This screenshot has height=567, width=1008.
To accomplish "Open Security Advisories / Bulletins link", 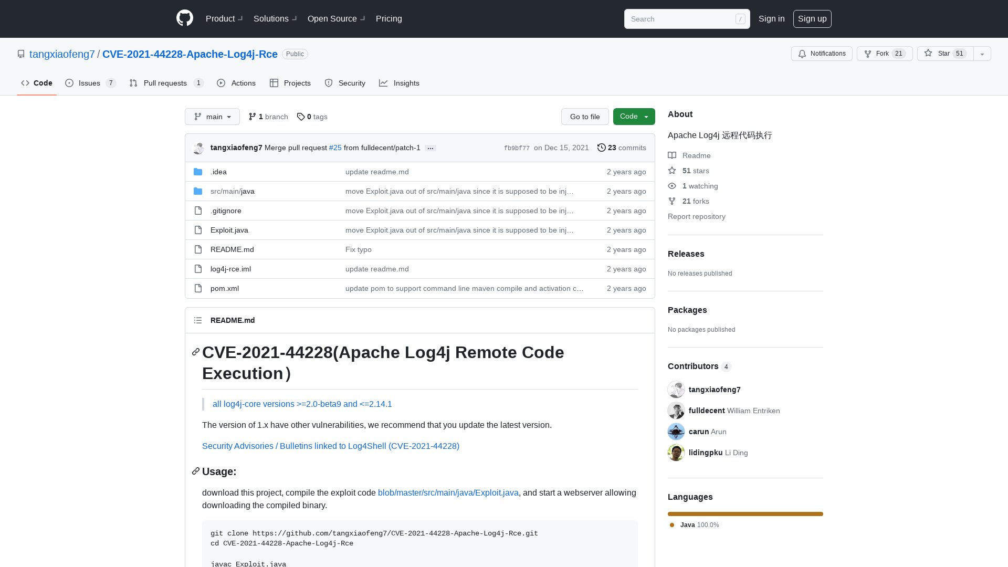I will click(x=331, y=446).
